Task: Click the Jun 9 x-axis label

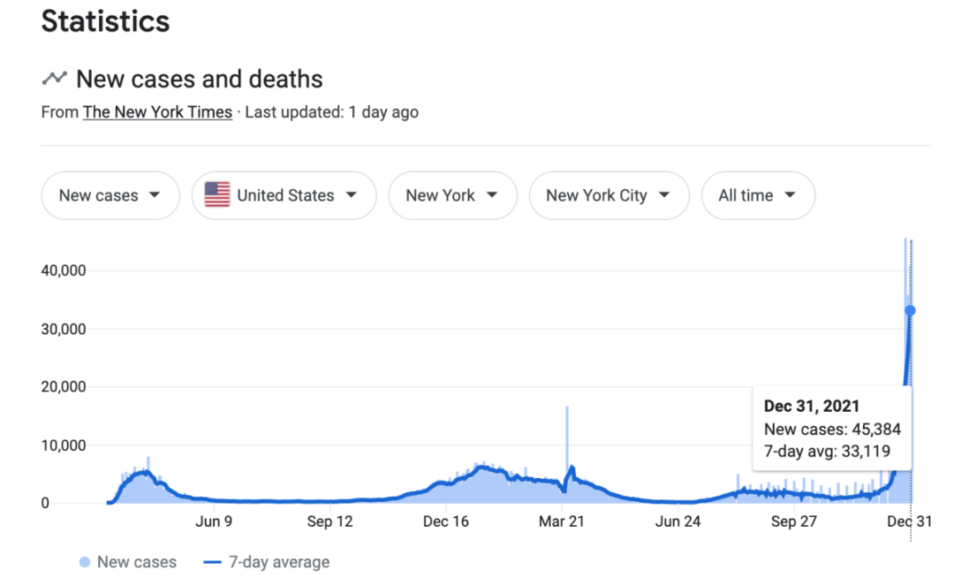Action: 214,522
